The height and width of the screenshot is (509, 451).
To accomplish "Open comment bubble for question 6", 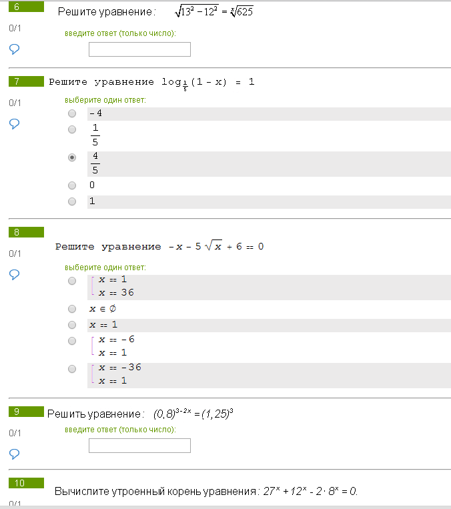I will (x=14, y=49).
